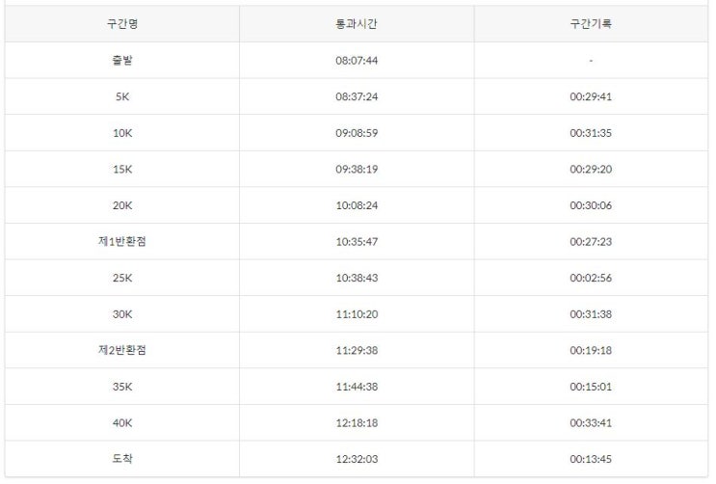Screen dimensions: 716x484
Task: Select the 25K passing time 10:38:43
Action: (357, 278)
